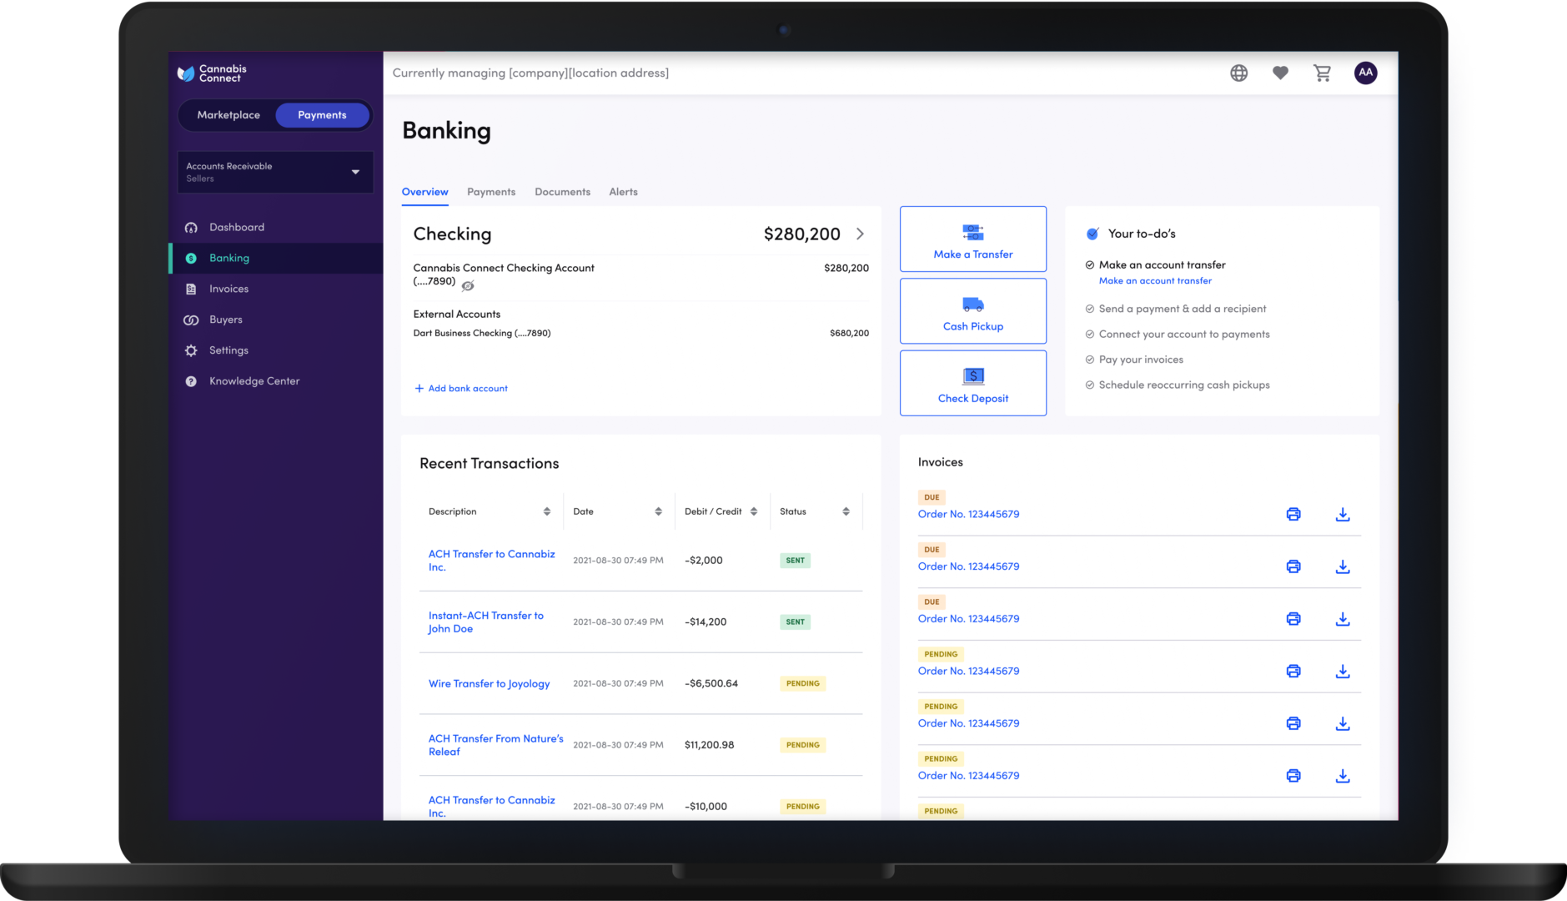Select the Overview tab
Image resolution: width=1567 pixels, height=901 pixels.
point(424,192)
